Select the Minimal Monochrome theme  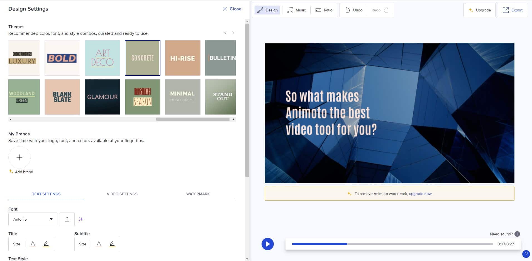[183, 97]
